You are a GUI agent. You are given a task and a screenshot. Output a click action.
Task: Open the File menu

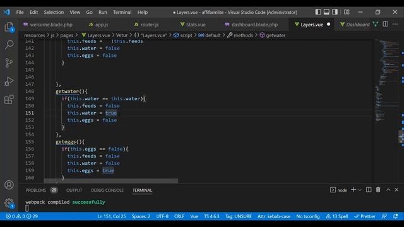tap(20, 12)
